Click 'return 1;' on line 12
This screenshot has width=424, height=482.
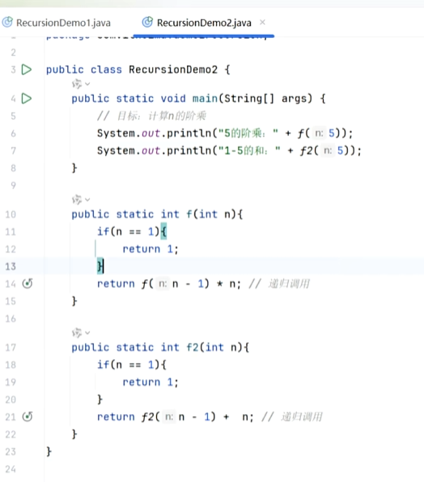pyautogui.click(x=151, y=249)
